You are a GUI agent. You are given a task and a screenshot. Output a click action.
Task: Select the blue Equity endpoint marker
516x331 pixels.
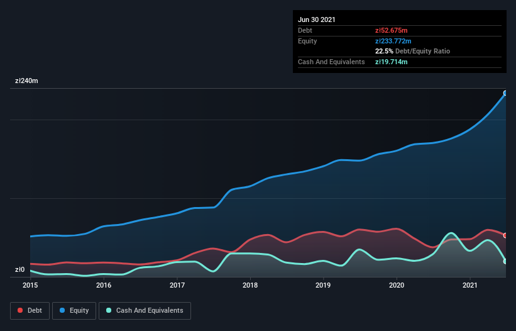[x=505, y=93]
